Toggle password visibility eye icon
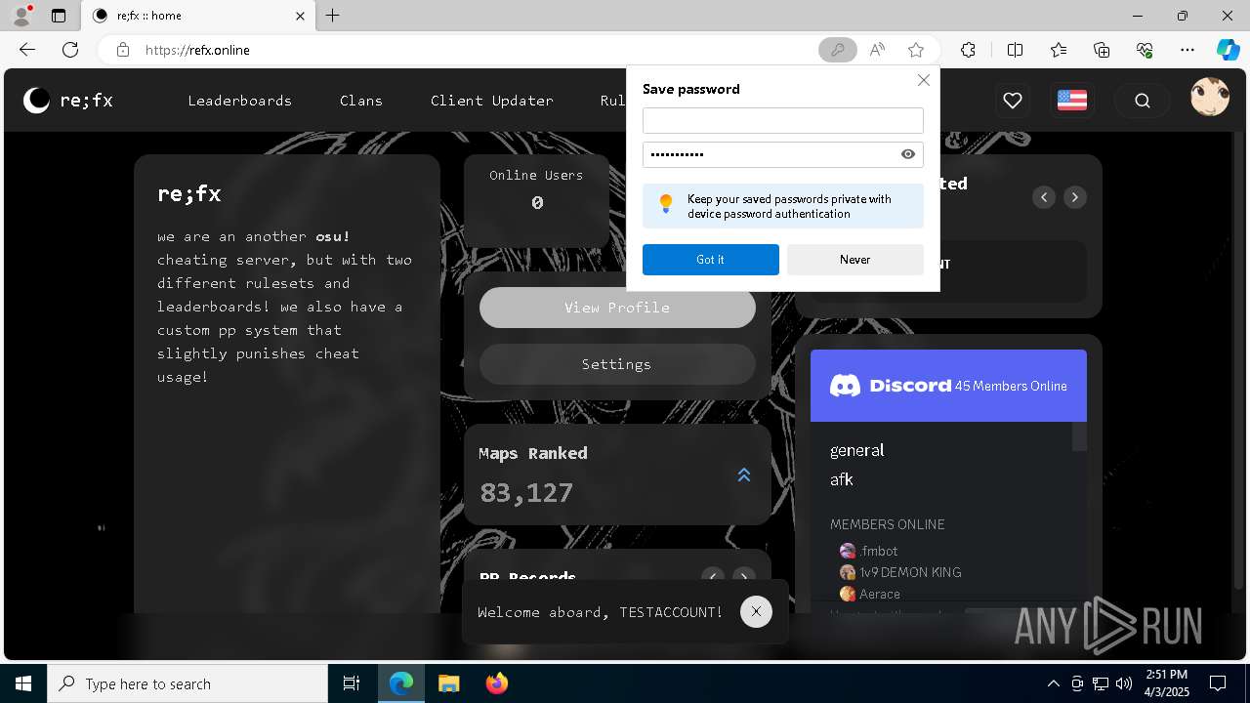 (x=908, y=154)
